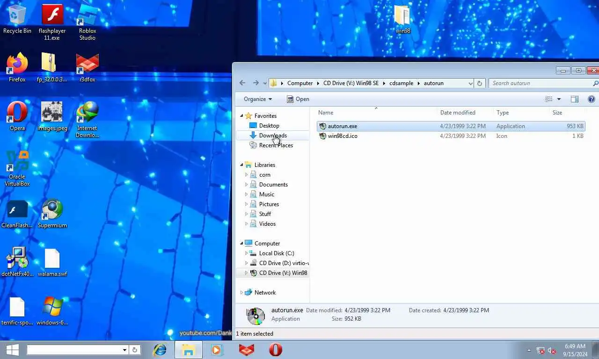Open the taskbar address dropdown arrow
This screenshot has width=599, height=359.
point(124,350)
